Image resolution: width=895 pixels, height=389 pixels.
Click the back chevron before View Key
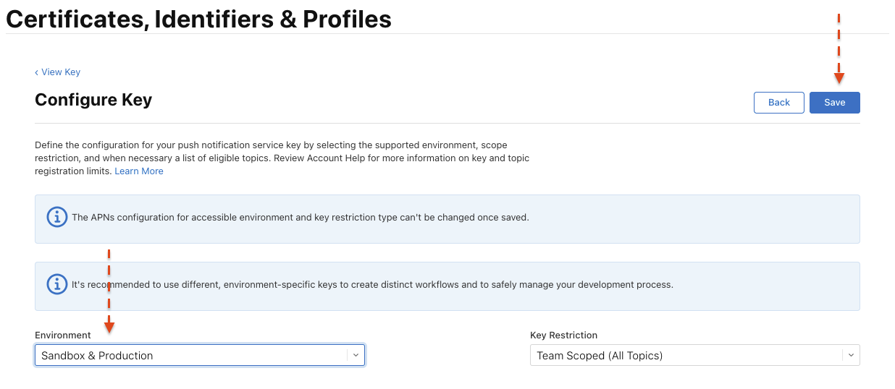click(37, 72)
